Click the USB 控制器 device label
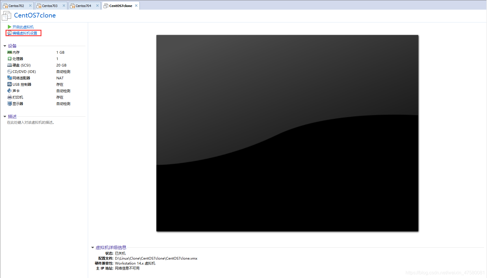 tap(22, 85)
